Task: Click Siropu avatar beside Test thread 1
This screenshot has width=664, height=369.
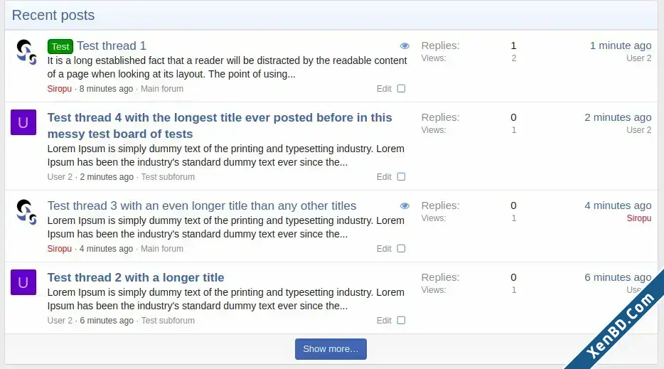Action: coord(26,52)
